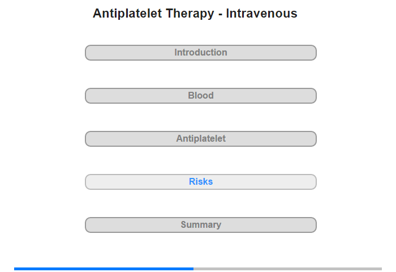Click the word Introduction in first button
Viewport: 396px width, 272px height.
201,52
